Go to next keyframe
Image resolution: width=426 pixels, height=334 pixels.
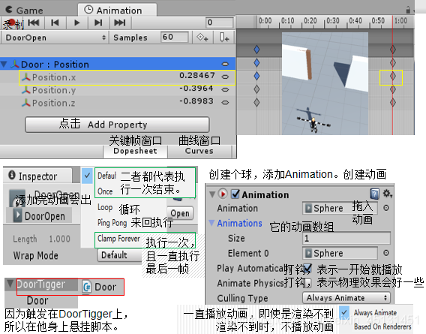click(x=98, y=23)
